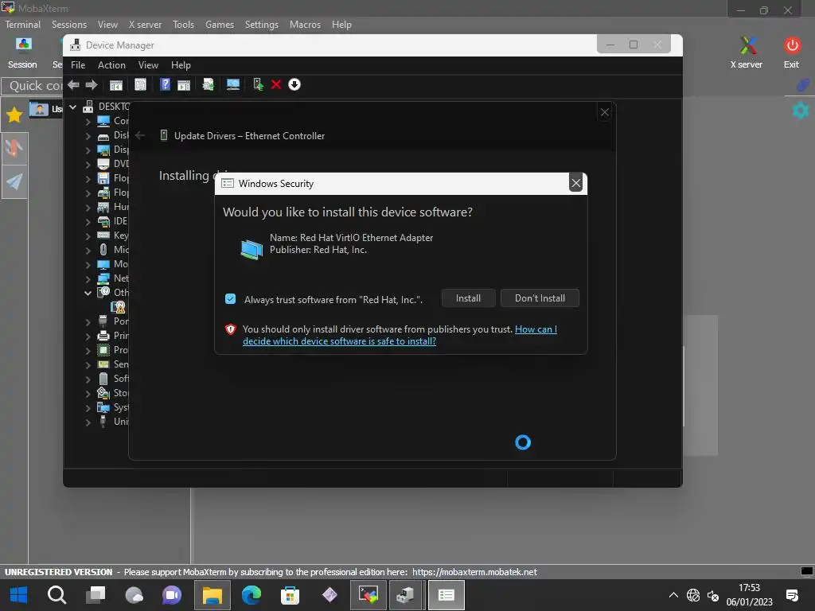
Task: Click the Task View taskbar icon
Action: point(96,595)
